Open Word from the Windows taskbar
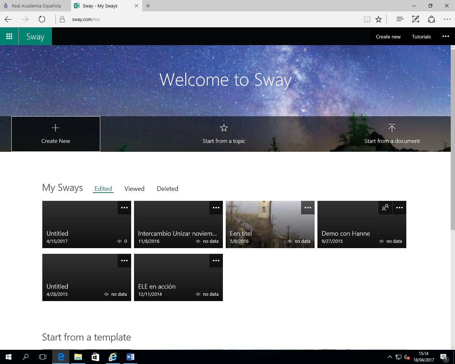This screenshot has width=455, height=364. 130,357
